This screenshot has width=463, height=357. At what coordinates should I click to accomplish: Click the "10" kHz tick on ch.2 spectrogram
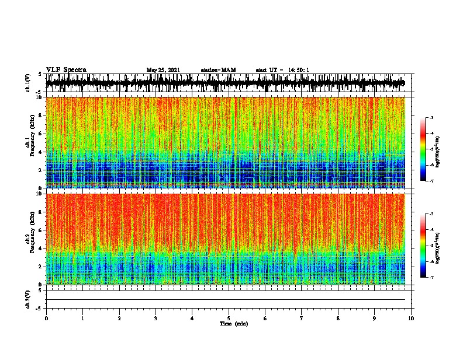point(40,194)
